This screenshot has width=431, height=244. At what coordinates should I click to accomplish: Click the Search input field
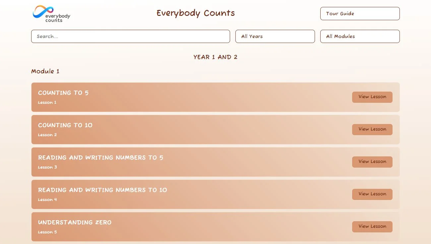pos(130,36)
